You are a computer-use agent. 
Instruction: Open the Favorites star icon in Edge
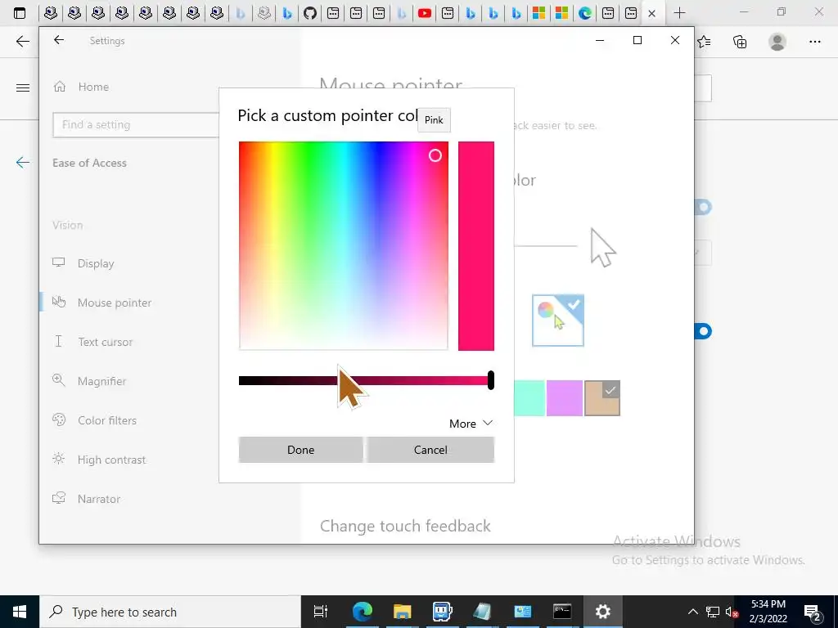tap(704, 42)
